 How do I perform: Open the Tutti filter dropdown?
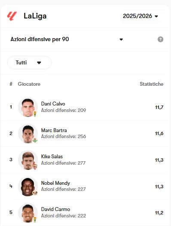point(30,63)
